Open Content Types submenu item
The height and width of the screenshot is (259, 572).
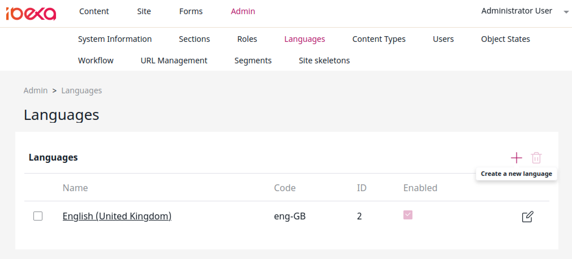coord(379,39)
